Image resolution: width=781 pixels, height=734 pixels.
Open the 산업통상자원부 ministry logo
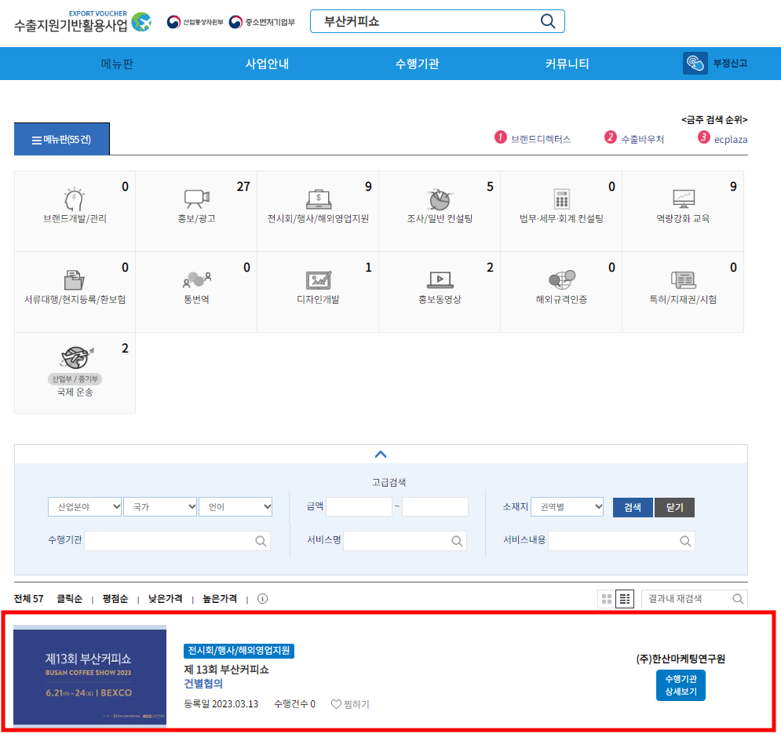point(195,22)
